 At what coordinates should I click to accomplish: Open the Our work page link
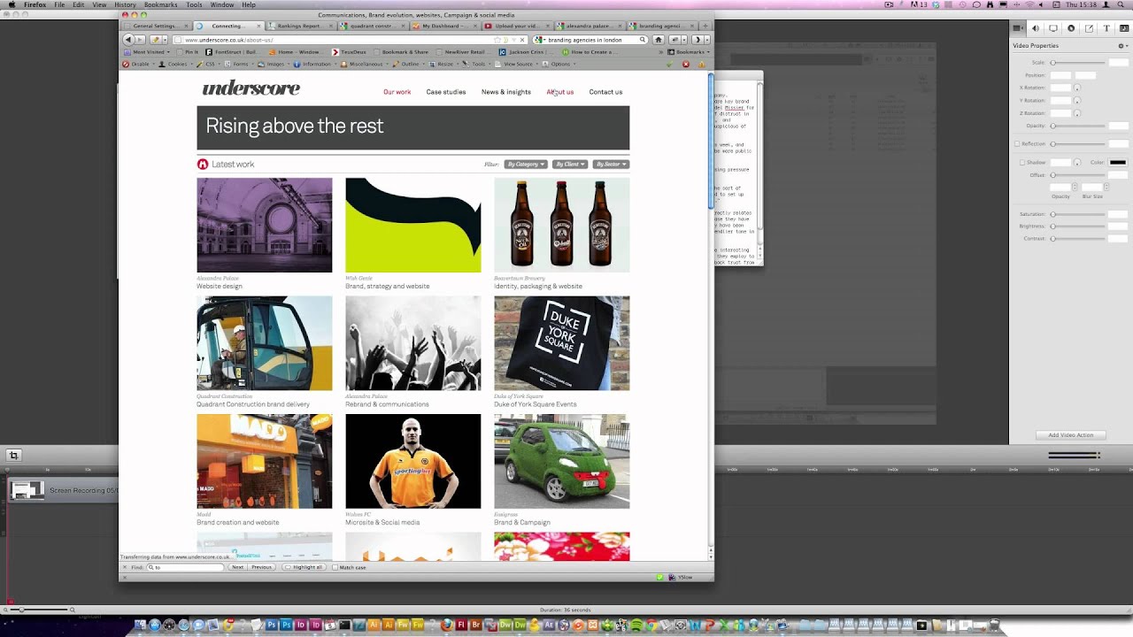pos(397,92)
